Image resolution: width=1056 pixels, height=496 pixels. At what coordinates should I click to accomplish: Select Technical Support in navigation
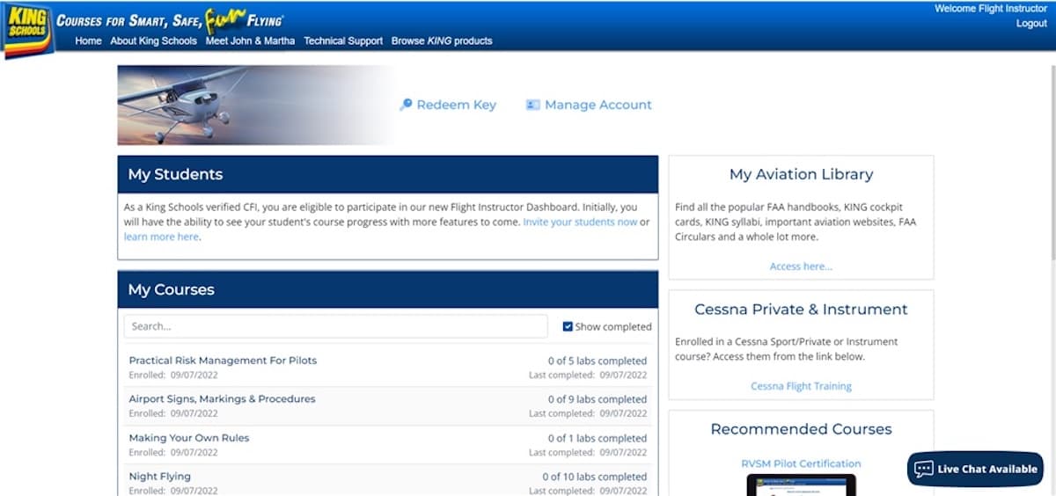[343, 41]
